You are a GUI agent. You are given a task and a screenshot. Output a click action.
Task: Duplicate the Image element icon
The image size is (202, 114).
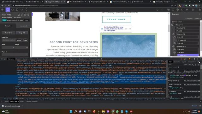(25, 15)
